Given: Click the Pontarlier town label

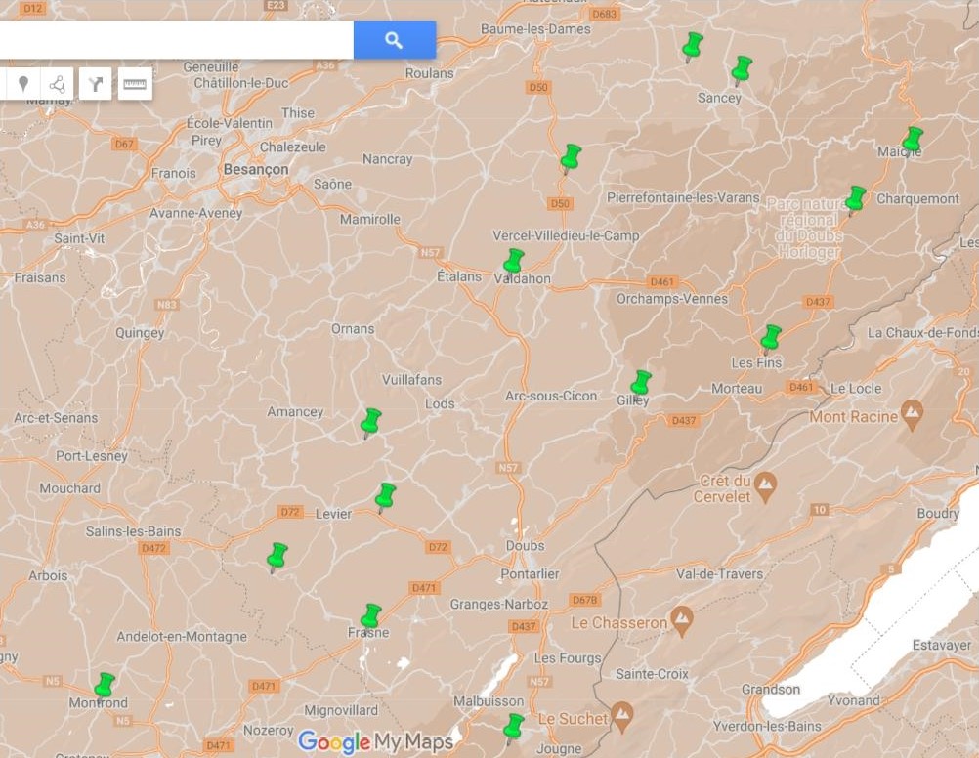Looking at the screenshot, I should (530, 574).
